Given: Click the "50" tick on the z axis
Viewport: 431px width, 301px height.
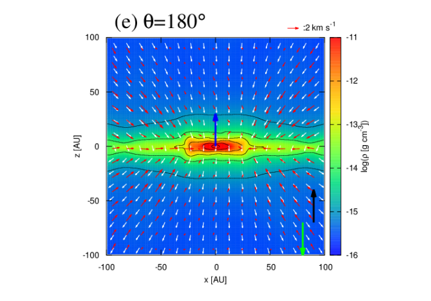Looking at the screenshot, I should tap(94, 92).
